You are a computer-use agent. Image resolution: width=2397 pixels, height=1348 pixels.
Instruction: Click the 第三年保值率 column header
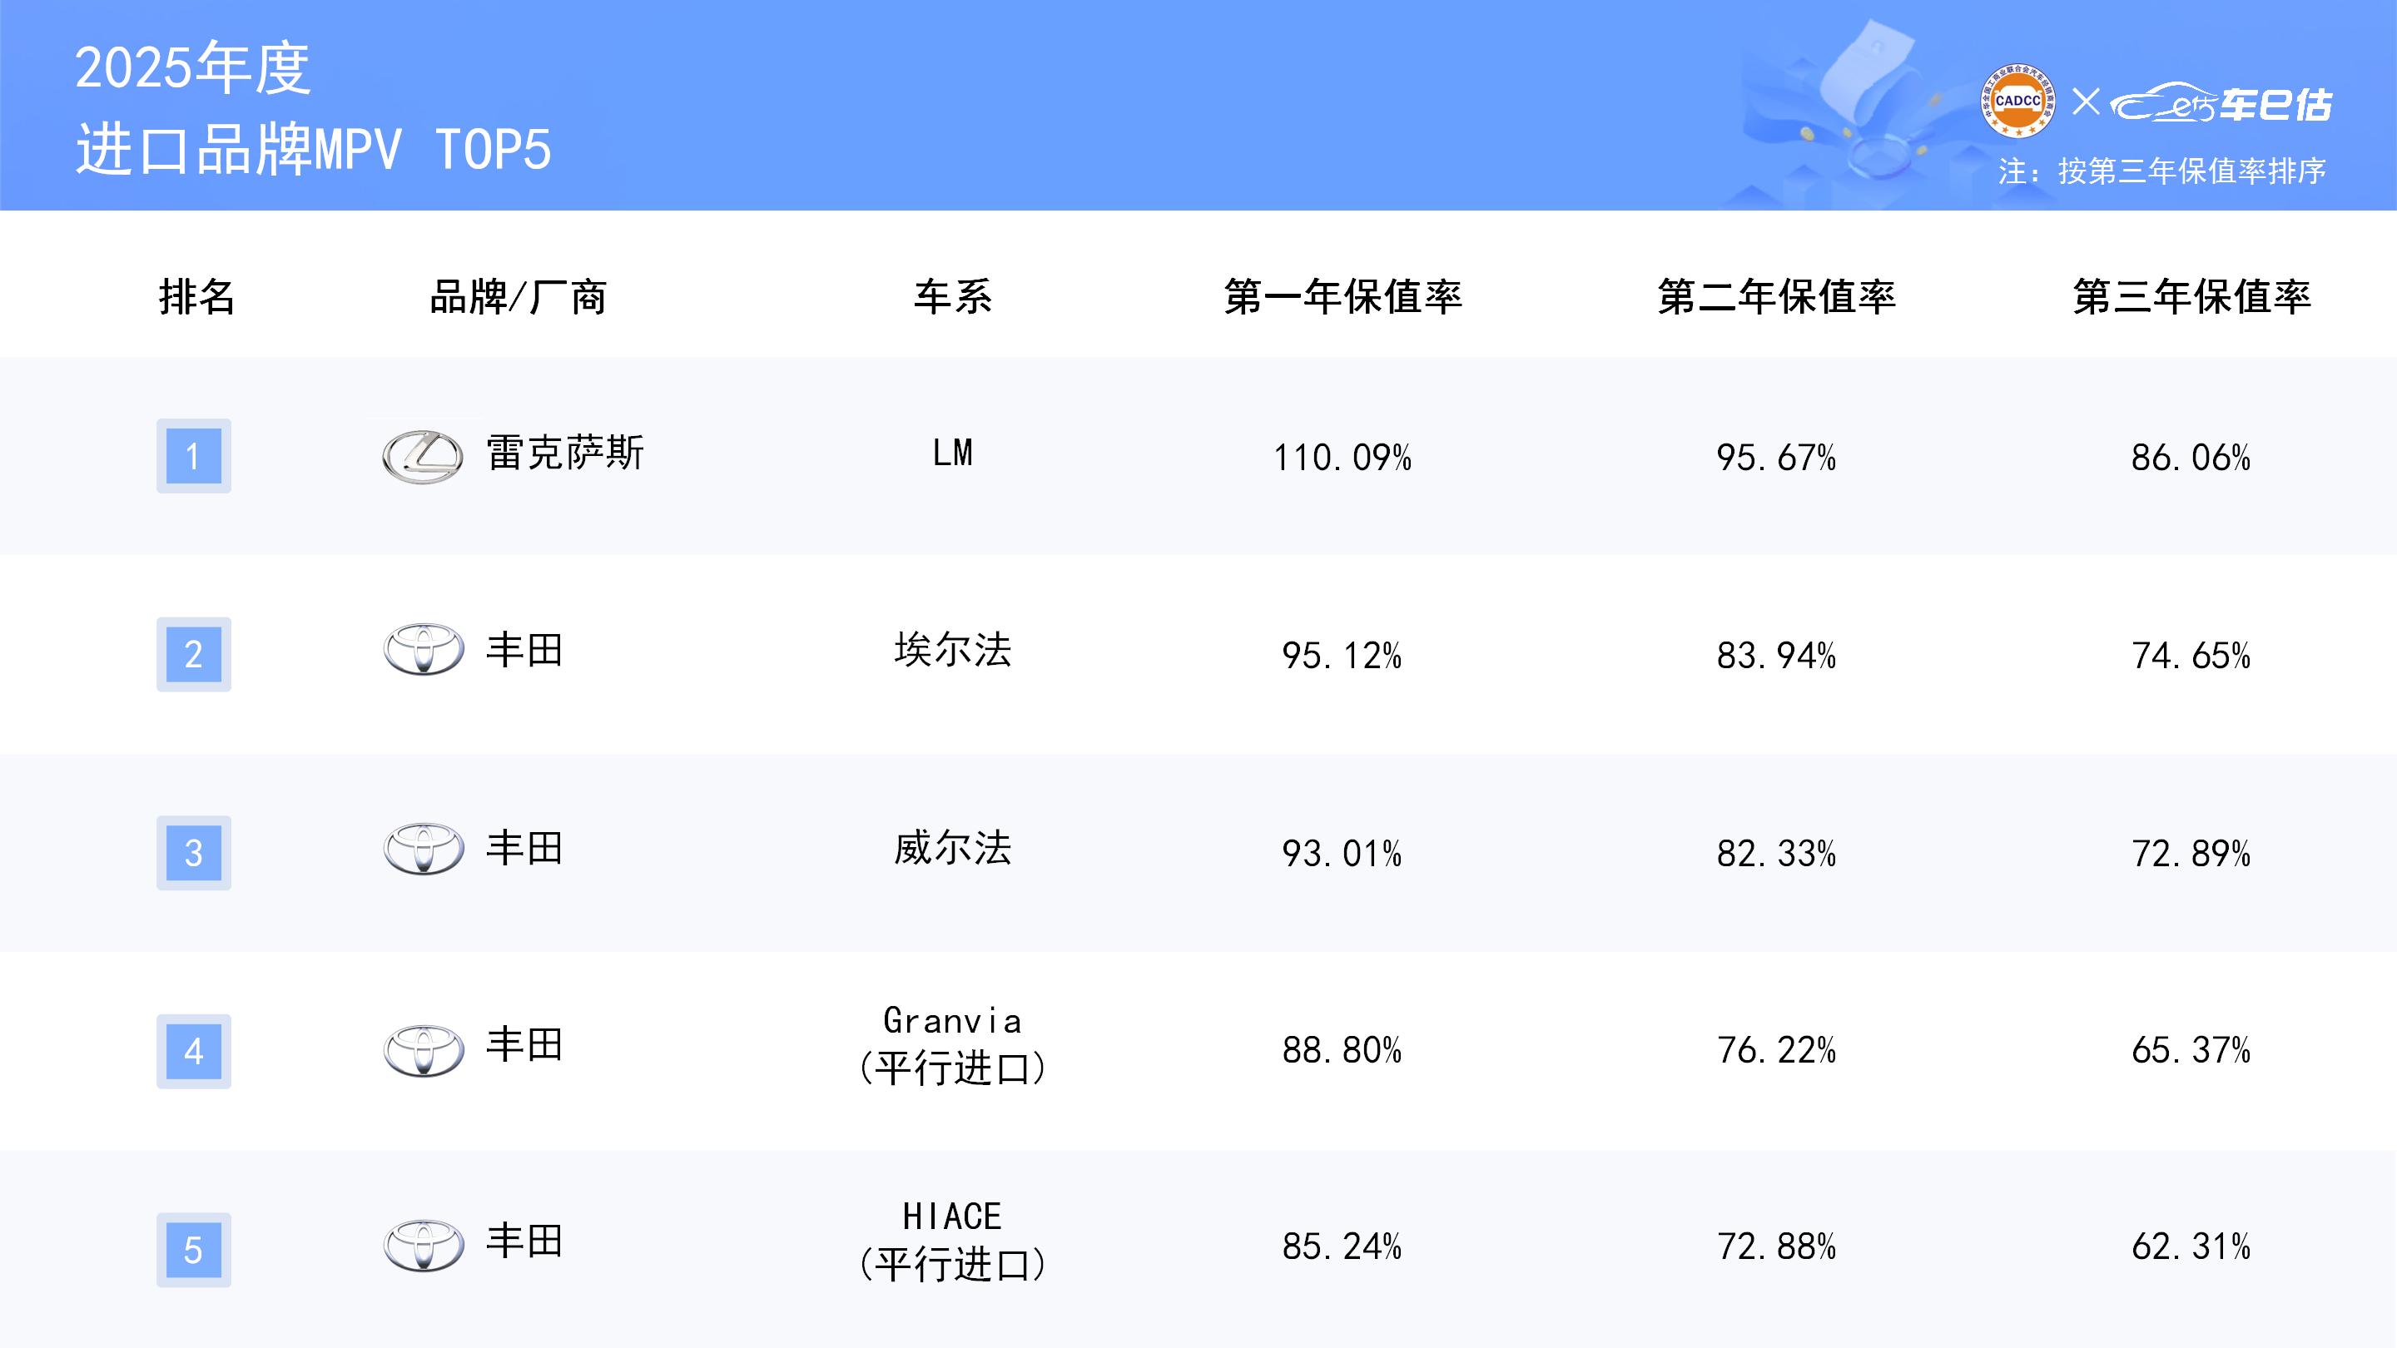coord(2191,297)
